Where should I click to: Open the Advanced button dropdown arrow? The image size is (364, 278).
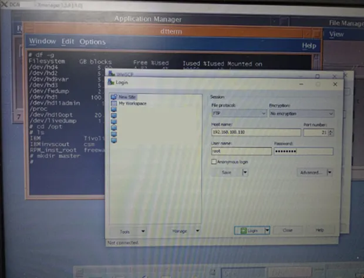coord(329,172)
